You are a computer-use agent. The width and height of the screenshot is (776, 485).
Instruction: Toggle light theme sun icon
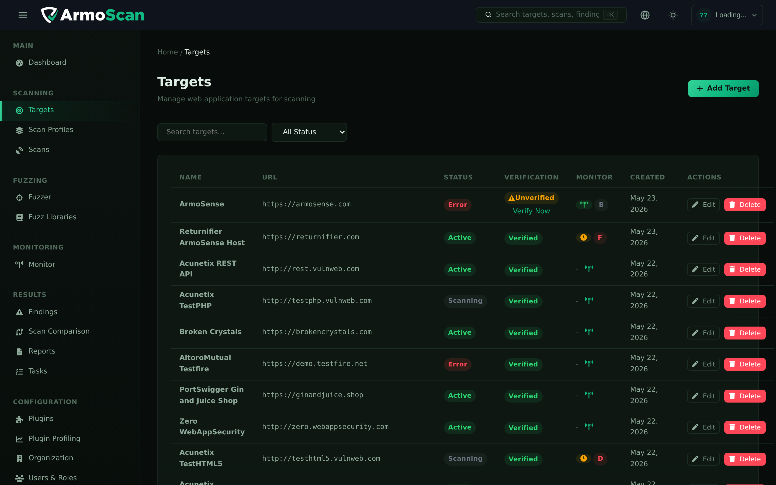[673, 15]
